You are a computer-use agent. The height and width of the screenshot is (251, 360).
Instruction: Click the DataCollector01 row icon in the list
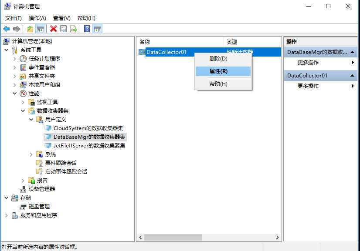click(142, 52)
